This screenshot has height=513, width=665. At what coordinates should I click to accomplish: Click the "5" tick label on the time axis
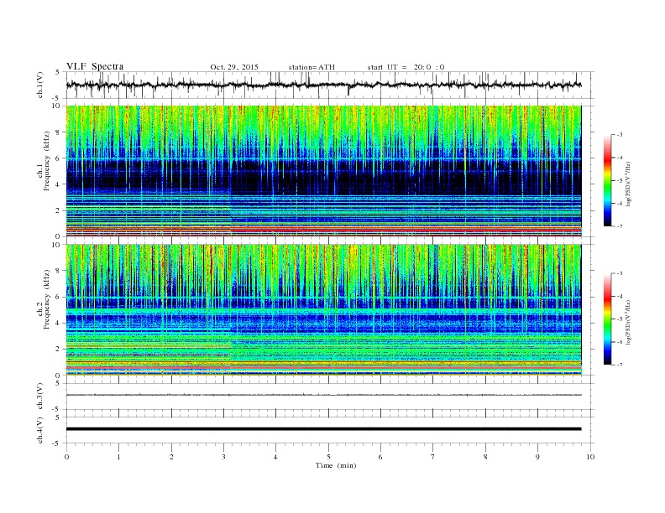[x=328, y=457]
